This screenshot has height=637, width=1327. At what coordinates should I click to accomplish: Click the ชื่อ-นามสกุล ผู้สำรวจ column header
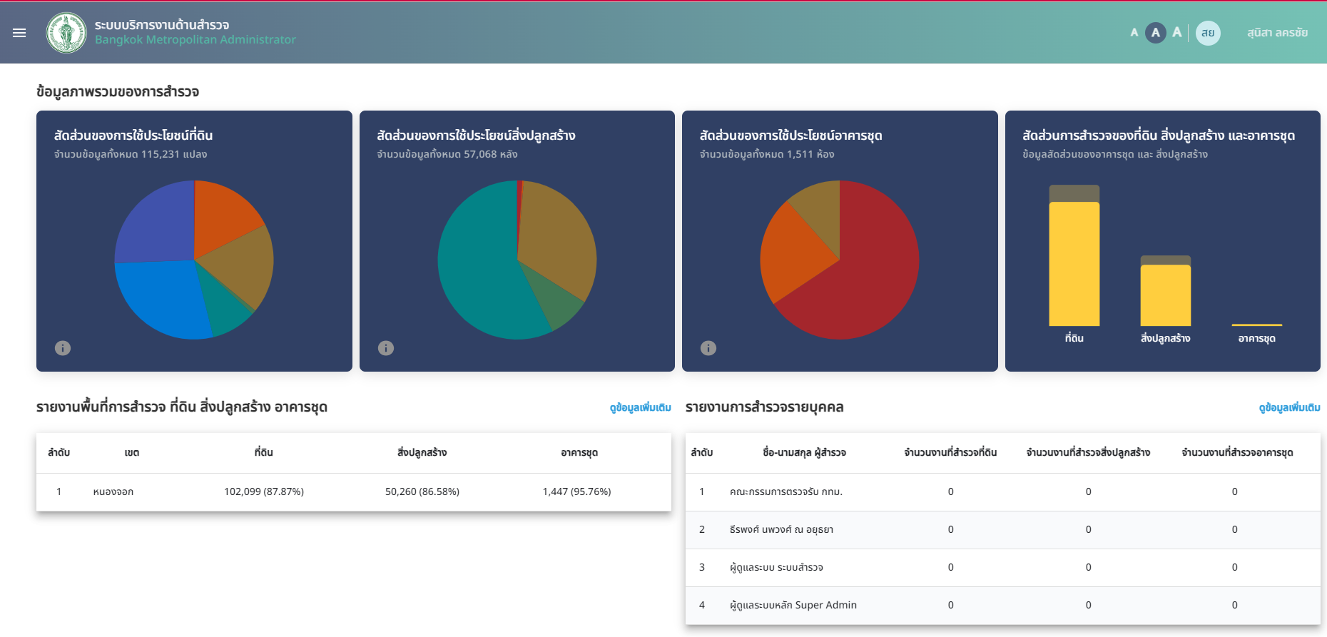click(804, 453)
